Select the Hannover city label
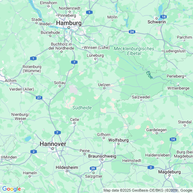 pyautogui.click(x=53, y=144)
